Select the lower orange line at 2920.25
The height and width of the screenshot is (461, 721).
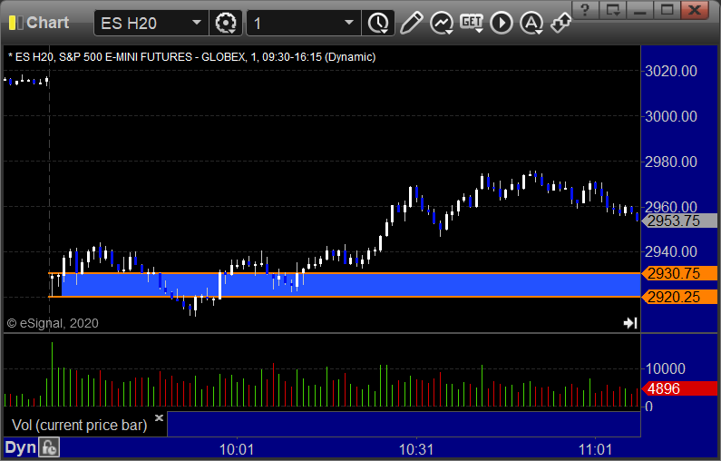tap(345, 297)
